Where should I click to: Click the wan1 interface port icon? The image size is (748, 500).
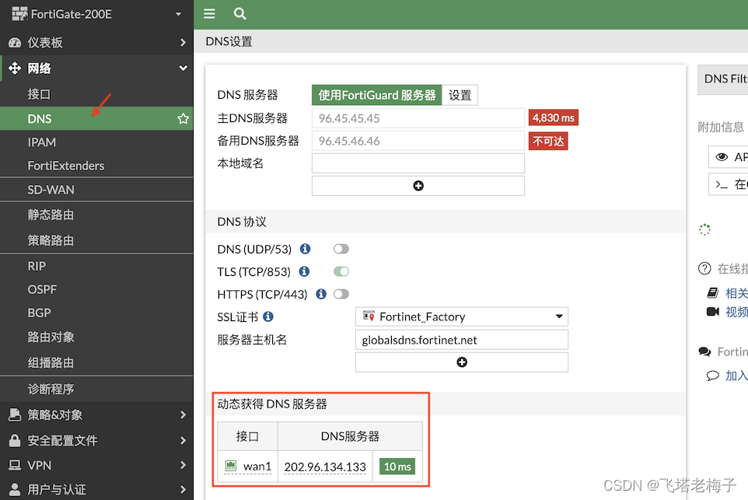[231, 466]
